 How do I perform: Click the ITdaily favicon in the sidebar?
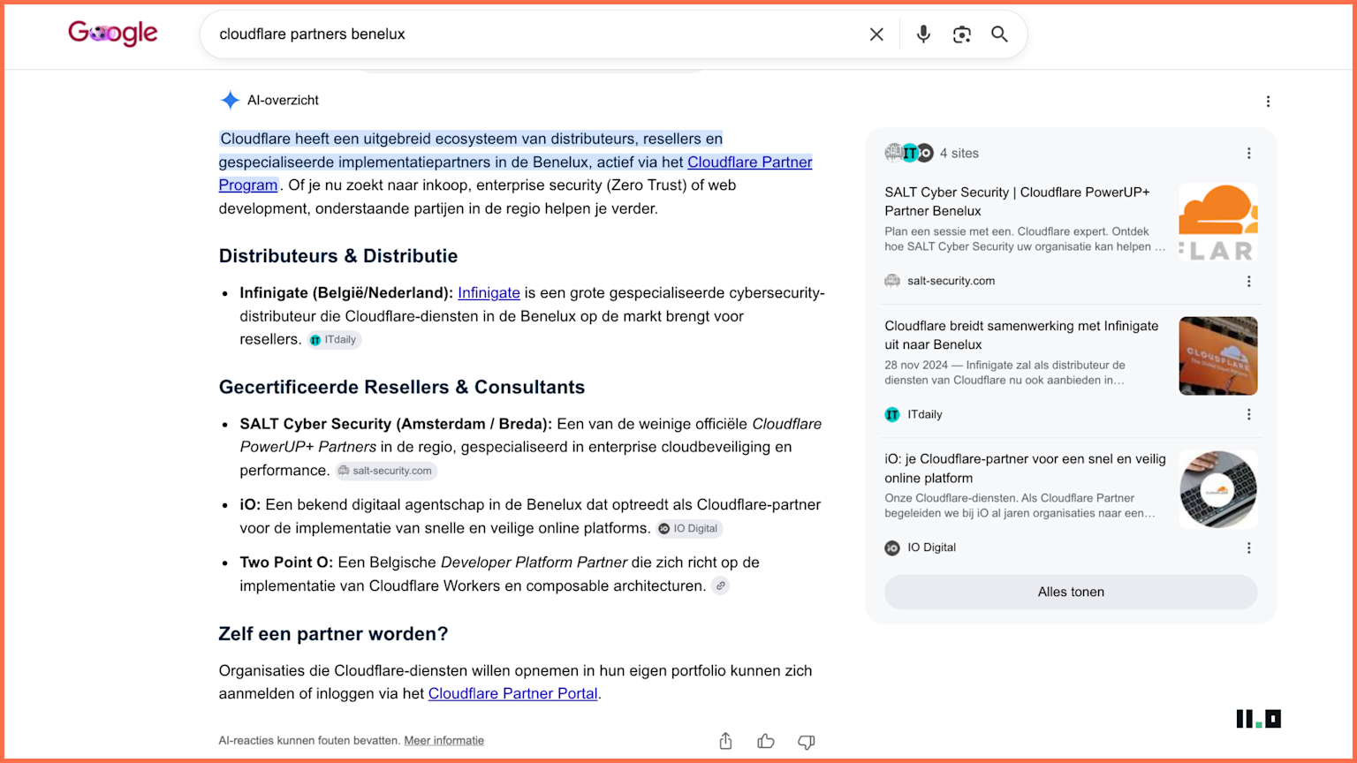892,415
